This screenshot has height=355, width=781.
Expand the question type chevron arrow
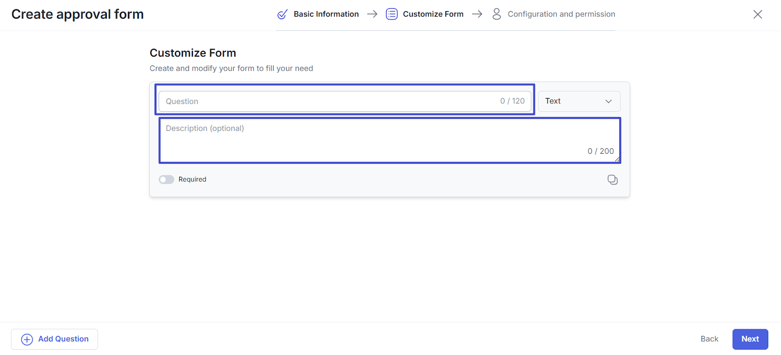(608, 101)
